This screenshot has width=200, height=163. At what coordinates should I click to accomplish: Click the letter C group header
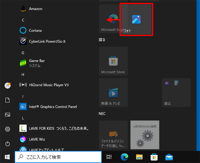23,20
